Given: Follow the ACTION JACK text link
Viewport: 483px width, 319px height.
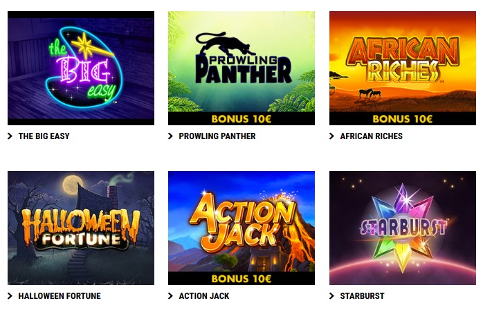Looking at the screenshot, I should (x=204, y=296).
